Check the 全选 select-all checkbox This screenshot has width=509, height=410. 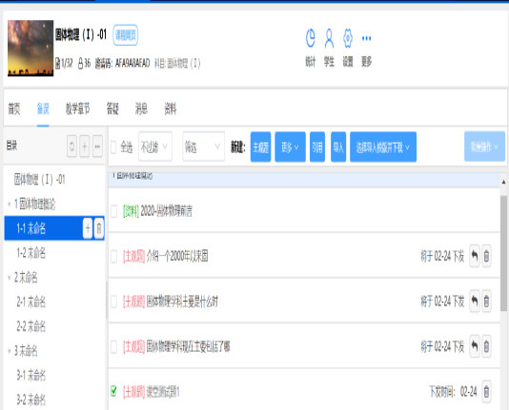point(113,147)
